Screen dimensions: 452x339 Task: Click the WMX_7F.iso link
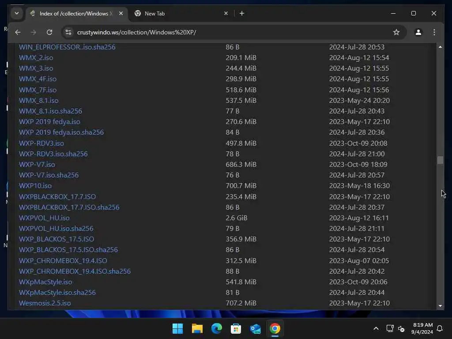click(x=38, y=90)
